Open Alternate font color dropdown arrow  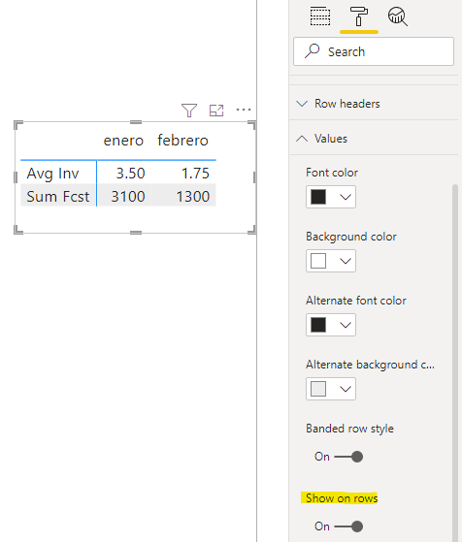(x=346, y=325)
